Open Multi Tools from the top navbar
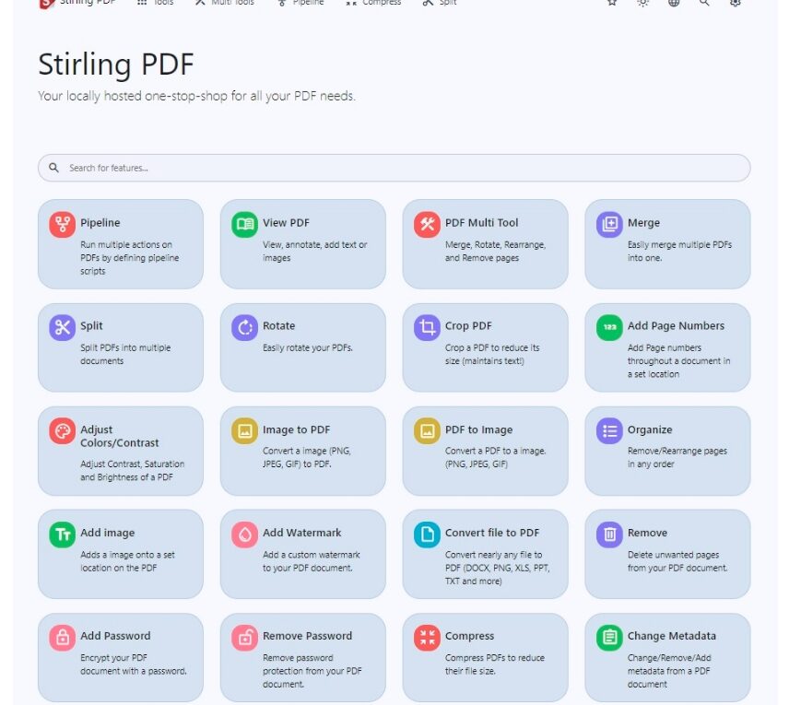This screenshot has height=705, width=801. 225,3
